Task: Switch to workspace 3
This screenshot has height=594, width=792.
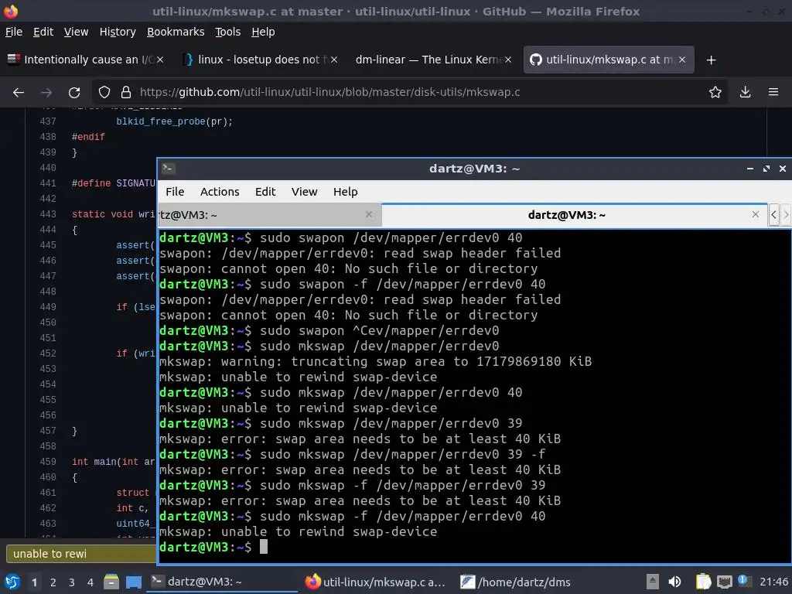Action: tap(72, 582)
